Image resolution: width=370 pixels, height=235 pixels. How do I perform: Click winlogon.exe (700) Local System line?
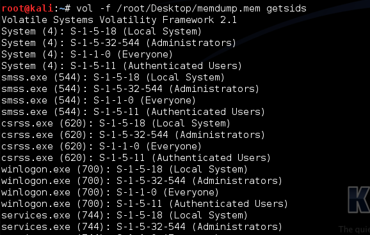(124, 169)
